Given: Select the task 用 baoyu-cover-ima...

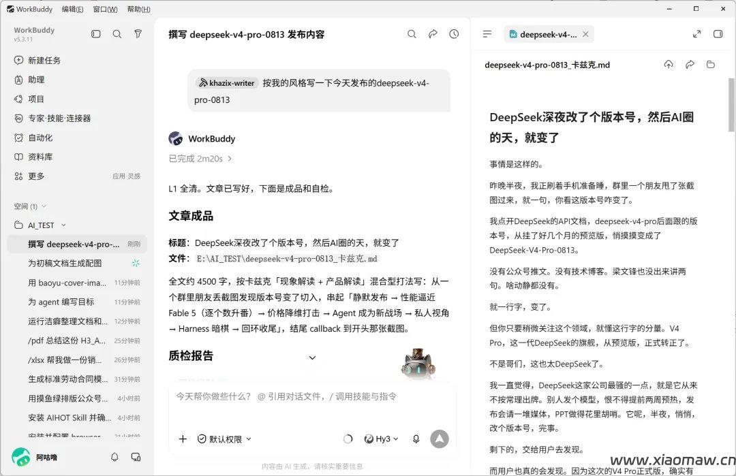Looking at the screenshot, I should click(77, 283).
